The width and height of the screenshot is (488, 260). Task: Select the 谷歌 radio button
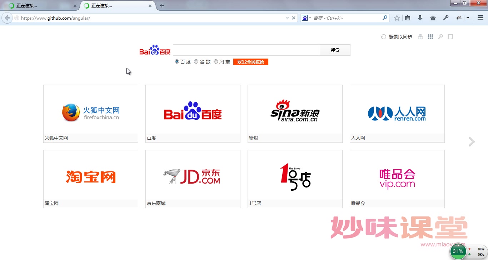(196, 62)
